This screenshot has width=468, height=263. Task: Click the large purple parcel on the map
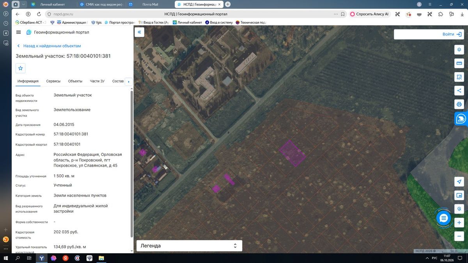coord(292,153)
